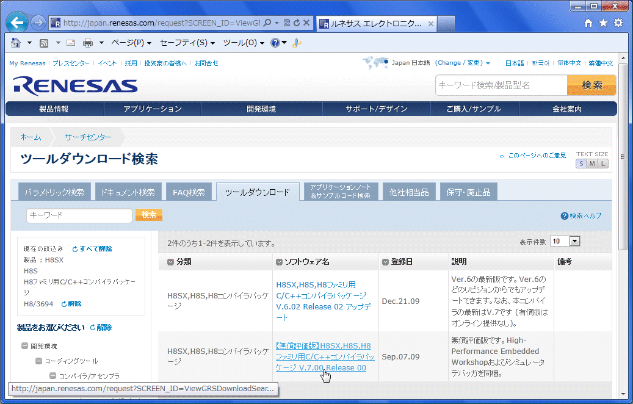Click the キーワード input field

[79, 215]
